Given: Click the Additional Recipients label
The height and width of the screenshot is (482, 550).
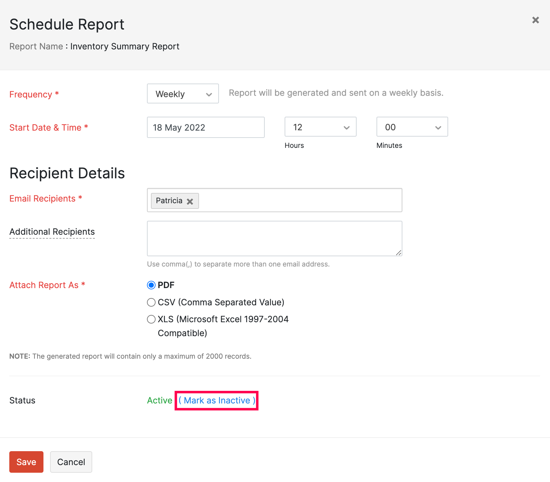Looking at the screenshot, I should coord(52,232).
